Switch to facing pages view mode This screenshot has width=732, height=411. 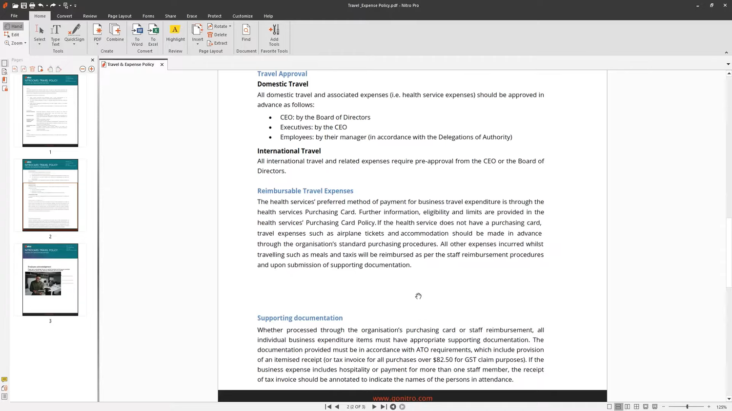pyautogui.click(x=628, y=407)
